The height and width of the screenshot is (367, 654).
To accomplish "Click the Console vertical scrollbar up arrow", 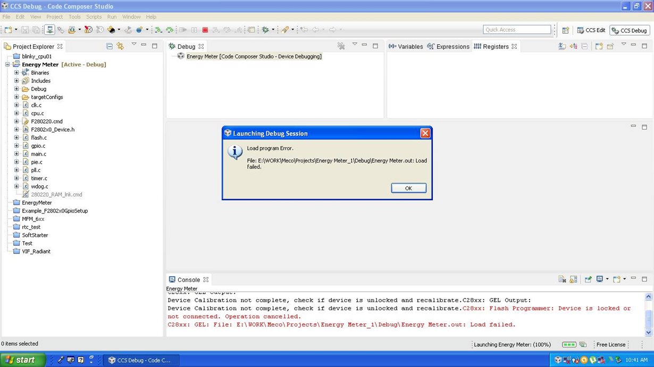I will [x=649, y=296].
